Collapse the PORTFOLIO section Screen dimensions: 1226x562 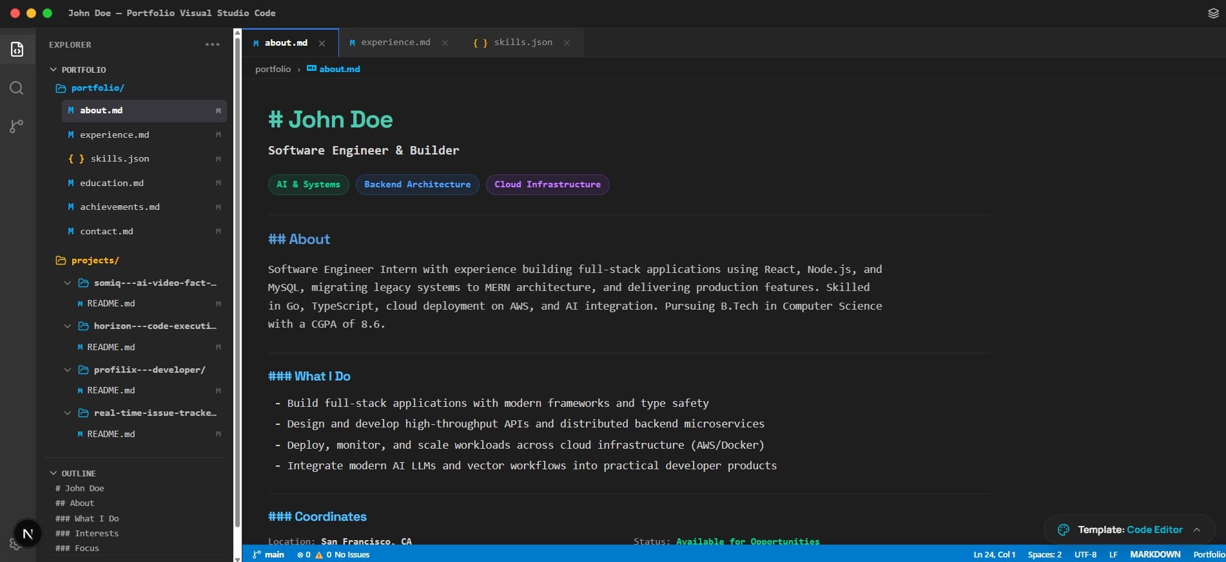click(54, 70)
